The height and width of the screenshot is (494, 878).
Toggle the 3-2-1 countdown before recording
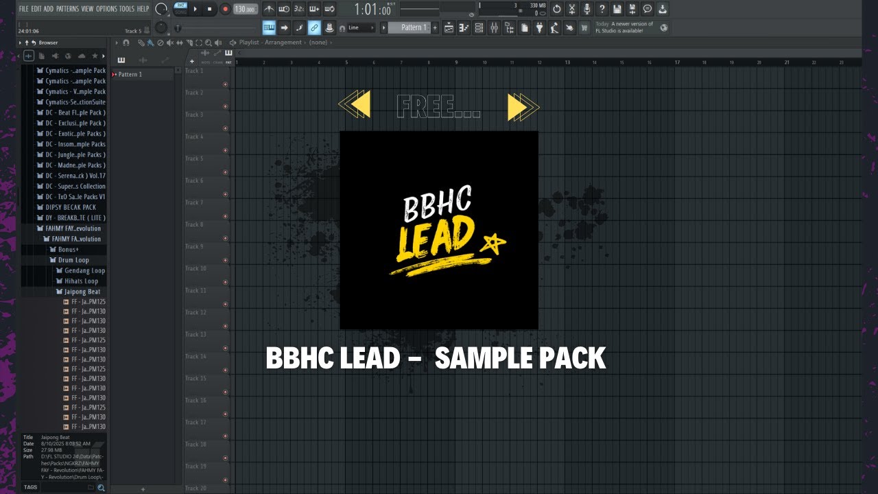pyautogui.click(x=299, y=9)
